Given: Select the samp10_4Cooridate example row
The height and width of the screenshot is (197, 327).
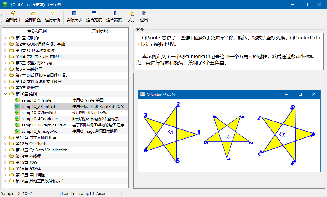Looking at the screenshot, I should pyautogui.click(x=71, y=119).
